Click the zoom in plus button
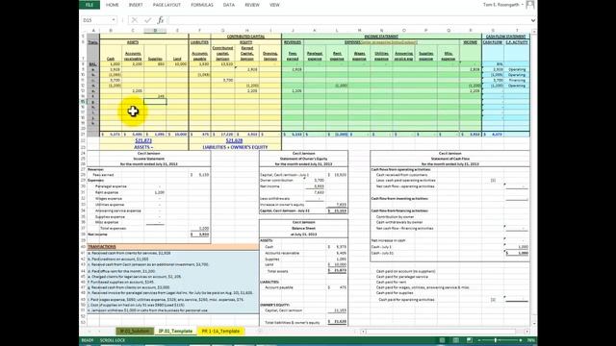Image resolution: width=616 pixels, height=346 pixels. (x=522, y=340)
